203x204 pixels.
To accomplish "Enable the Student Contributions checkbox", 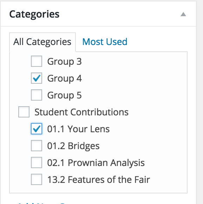I will (24, 112).
